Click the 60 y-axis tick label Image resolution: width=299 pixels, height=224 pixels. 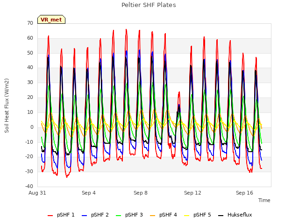tap(30, 38)
